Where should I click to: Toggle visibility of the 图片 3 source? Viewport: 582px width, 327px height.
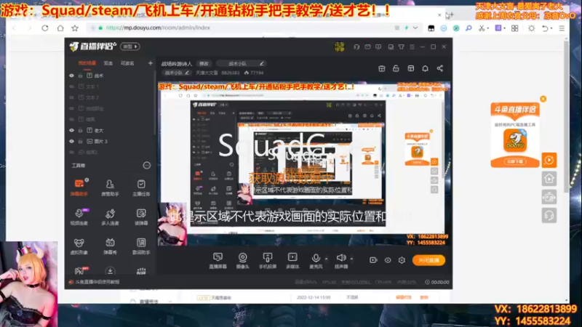(71, 141)
